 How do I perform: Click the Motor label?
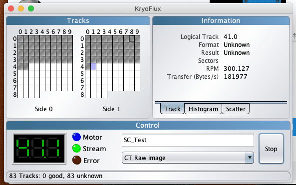pyautogui.click(x=92, y=137)
